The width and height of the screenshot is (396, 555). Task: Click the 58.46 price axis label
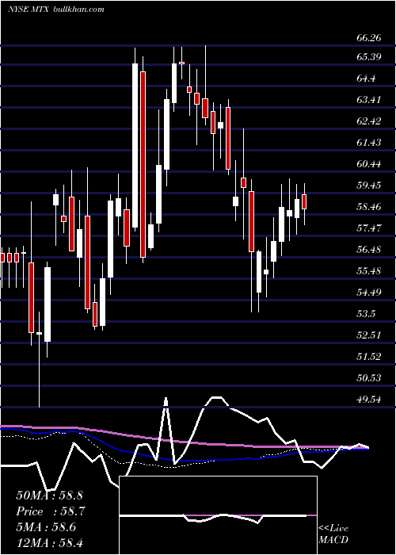(x=369, y=207)
